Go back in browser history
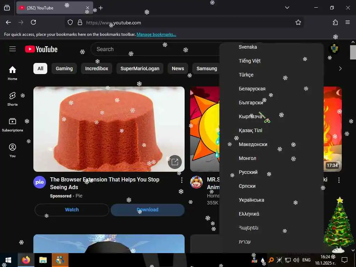Image resolution: width=356 pixels, height=267 pixels. [x=8, y=22]
